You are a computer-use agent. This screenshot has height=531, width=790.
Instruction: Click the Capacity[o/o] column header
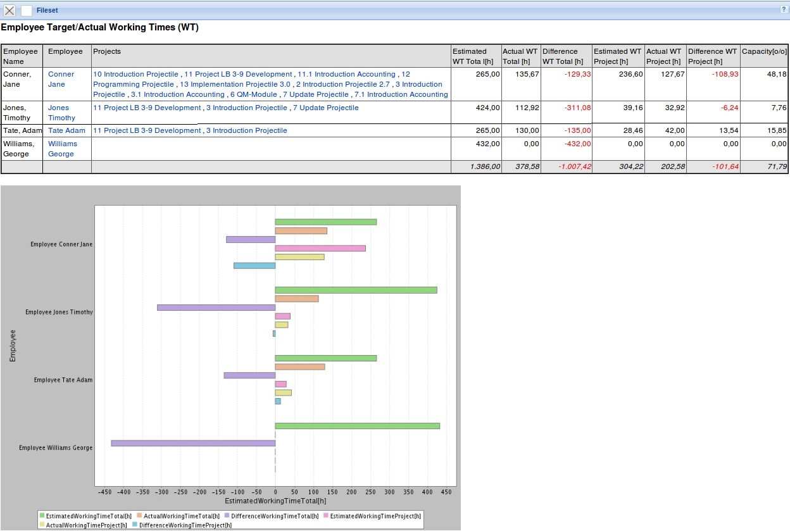(764, 51)
